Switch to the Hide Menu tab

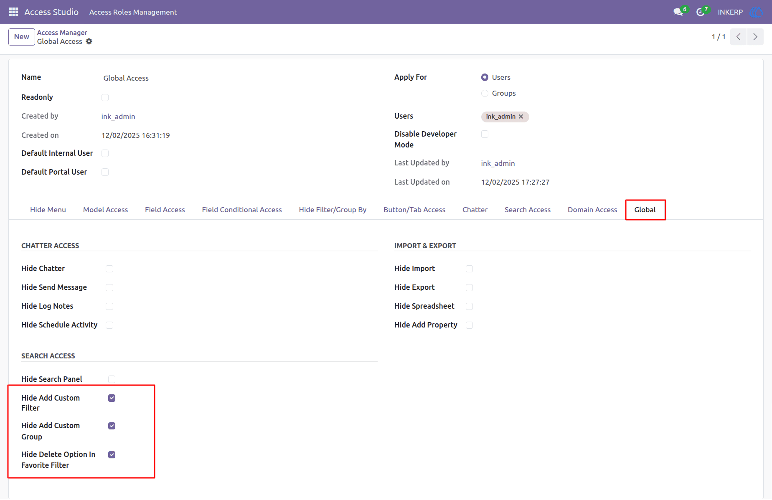coord(48,210)
